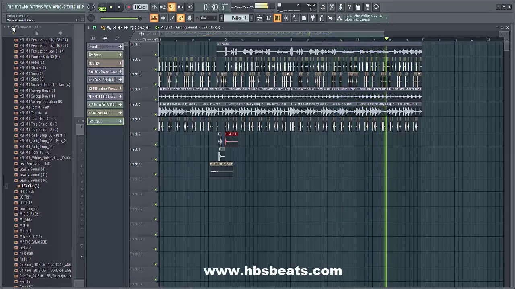515x289 pixels.
Task: Select KICK (19) in picker panel
Action: (105, 63)
